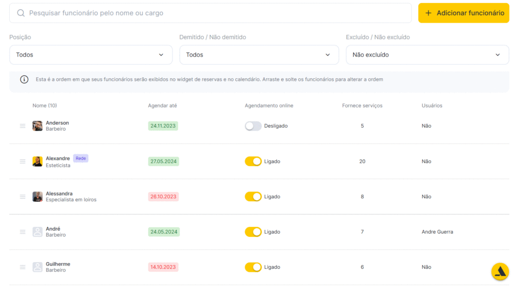The width and height of the screenshot is (515, 297).
Task: Click the 27.05.2024 date badge
Action: 163,162
